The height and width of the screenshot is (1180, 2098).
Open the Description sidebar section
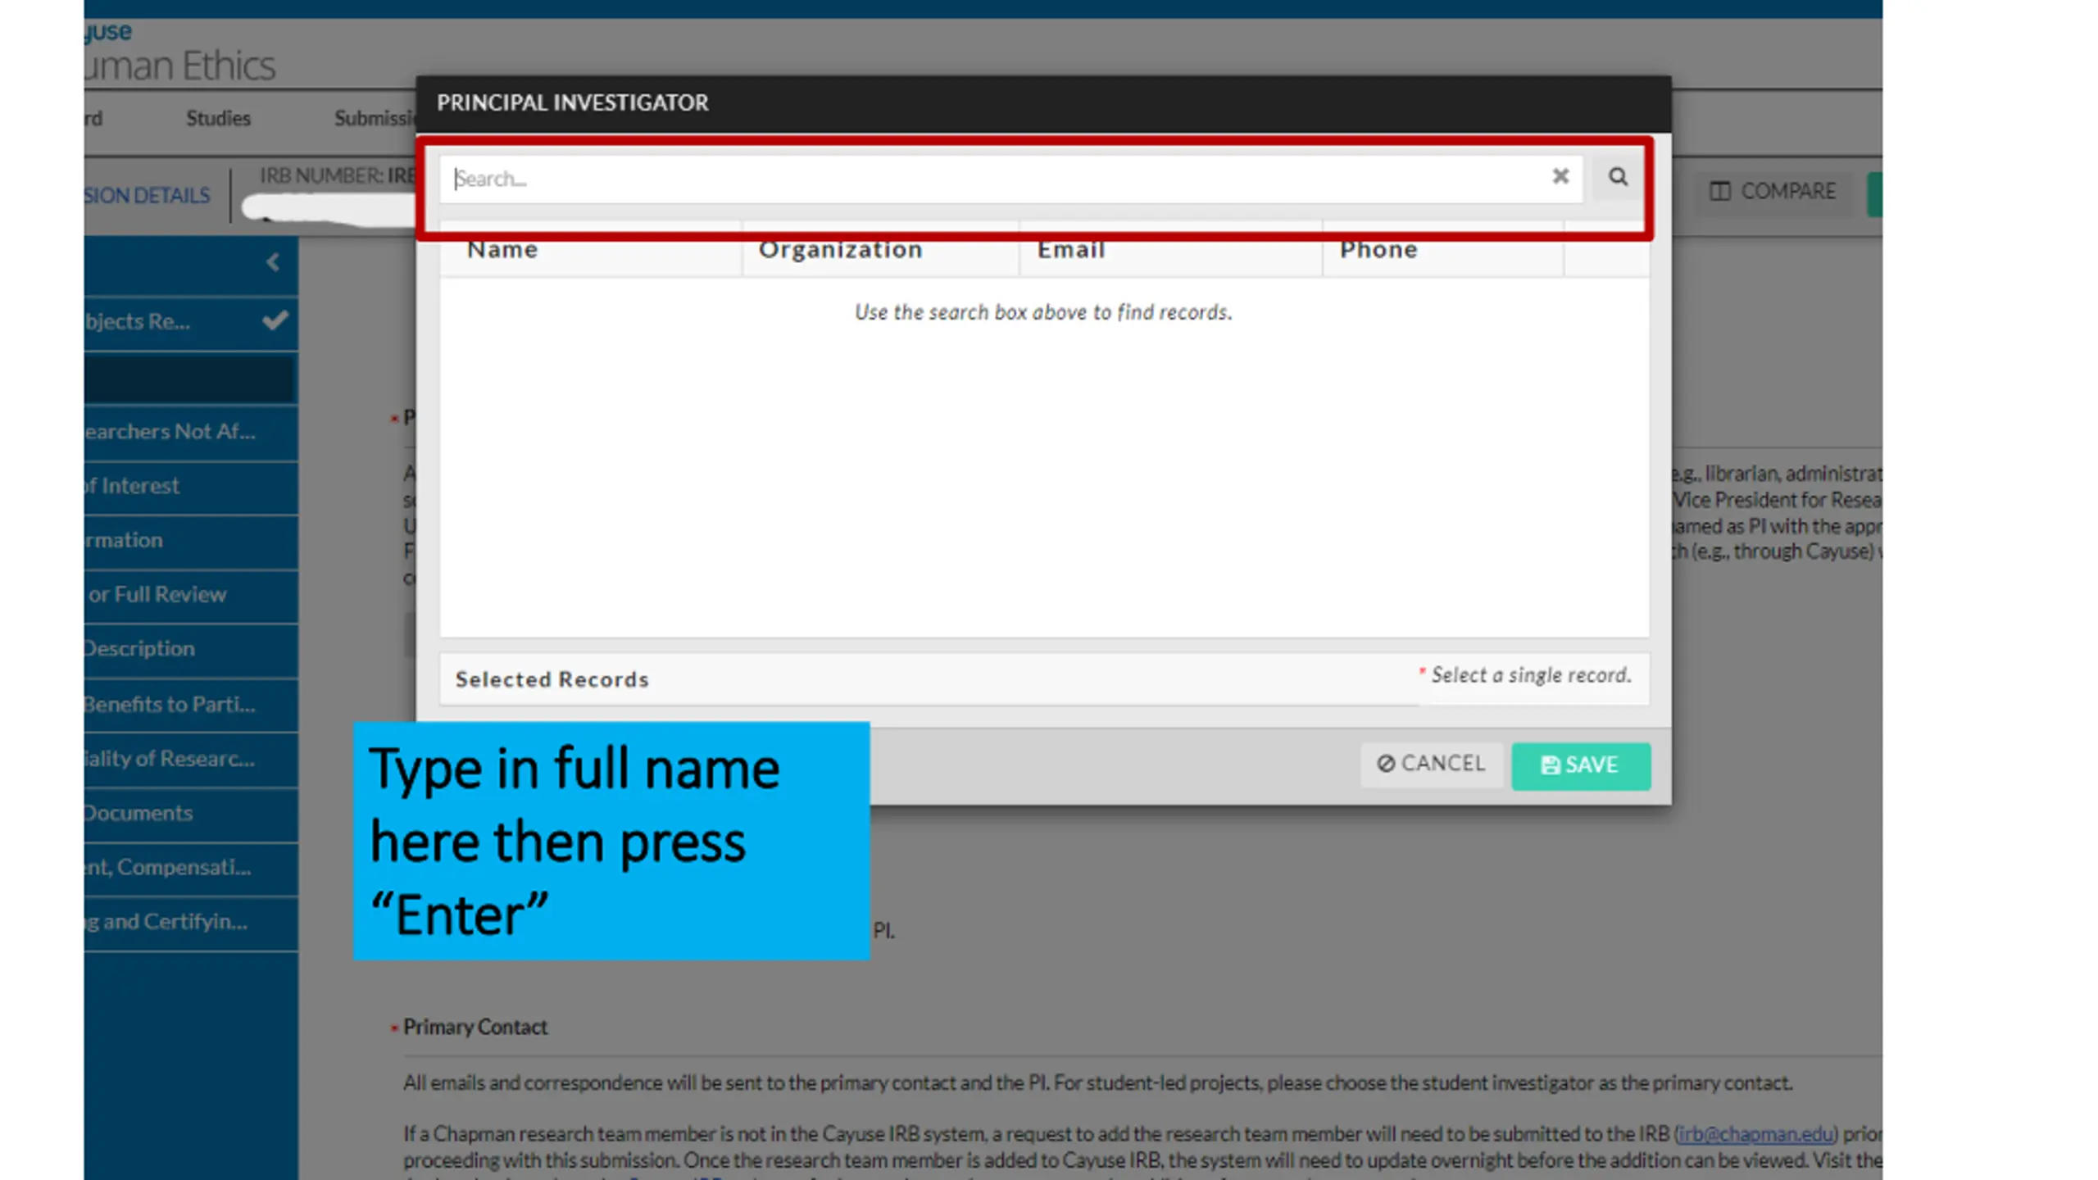tap(190, 649)
